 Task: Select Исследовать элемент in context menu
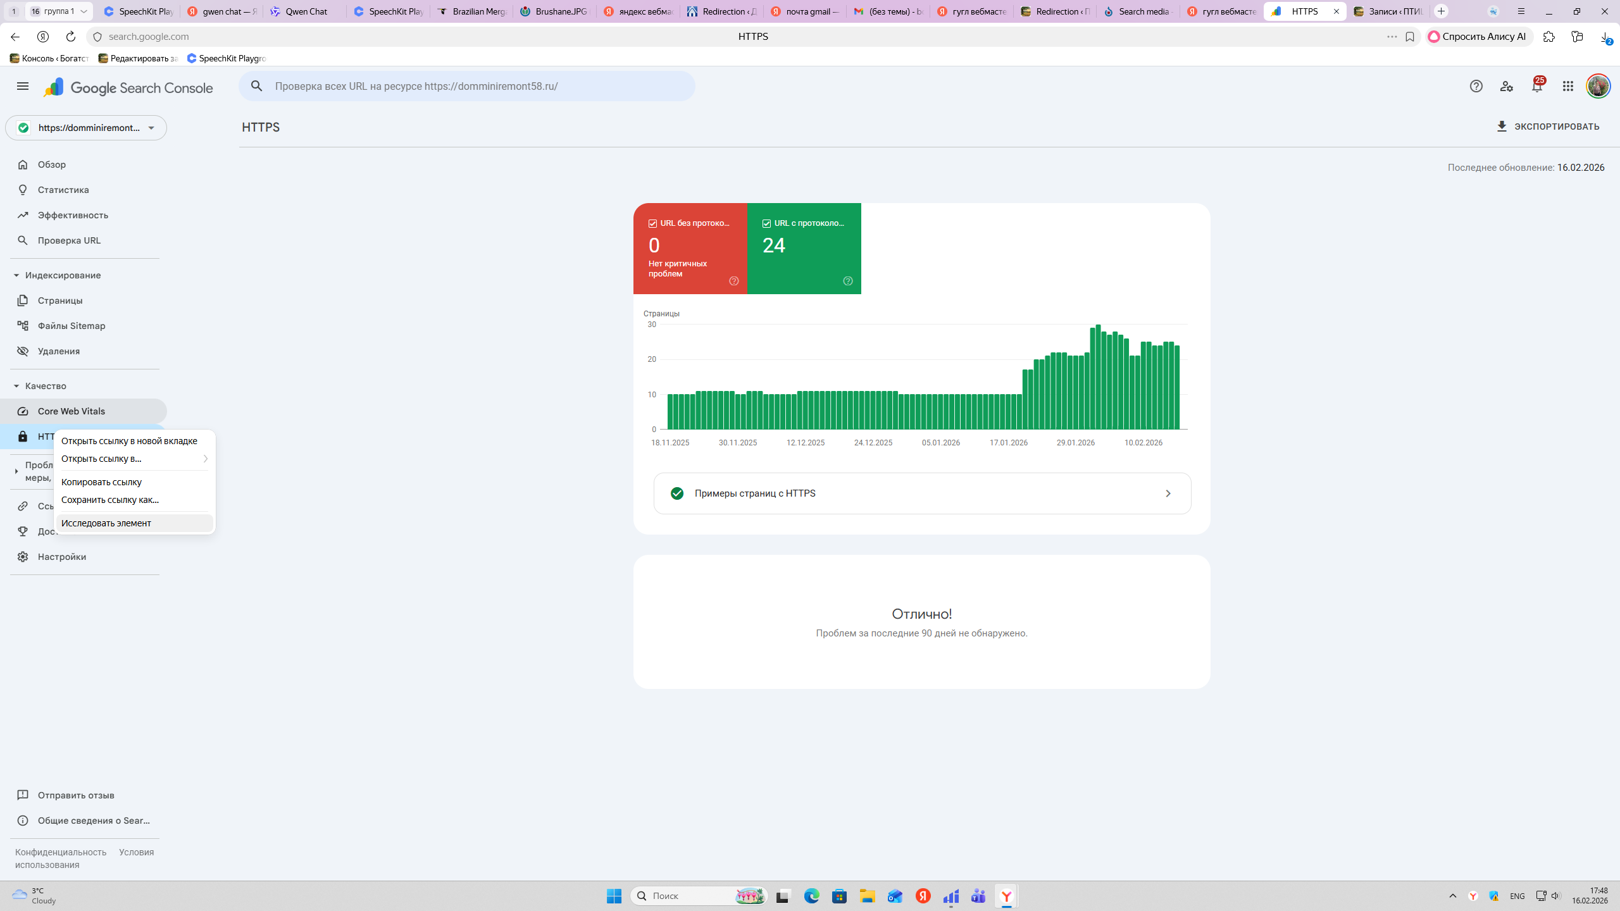pyautogui.click(x=106, y=523)
